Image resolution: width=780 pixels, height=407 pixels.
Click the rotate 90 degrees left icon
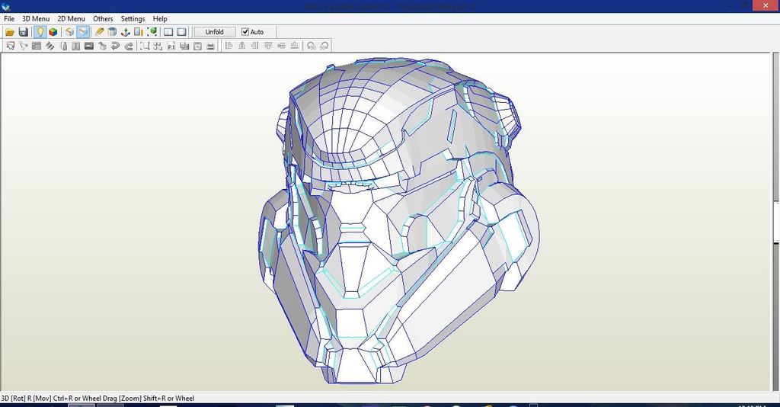point(311,46)
